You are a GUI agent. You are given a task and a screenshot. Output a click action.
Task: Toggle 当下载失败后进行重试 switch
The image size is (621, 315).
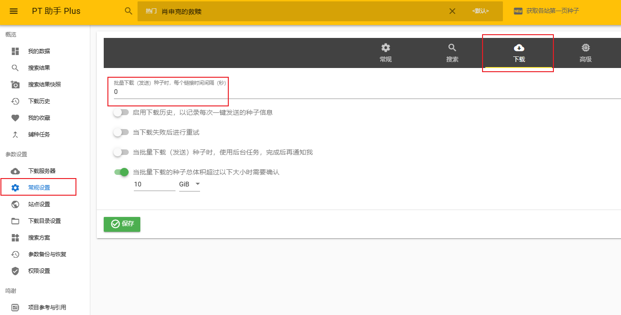click(x=121, y=132)
